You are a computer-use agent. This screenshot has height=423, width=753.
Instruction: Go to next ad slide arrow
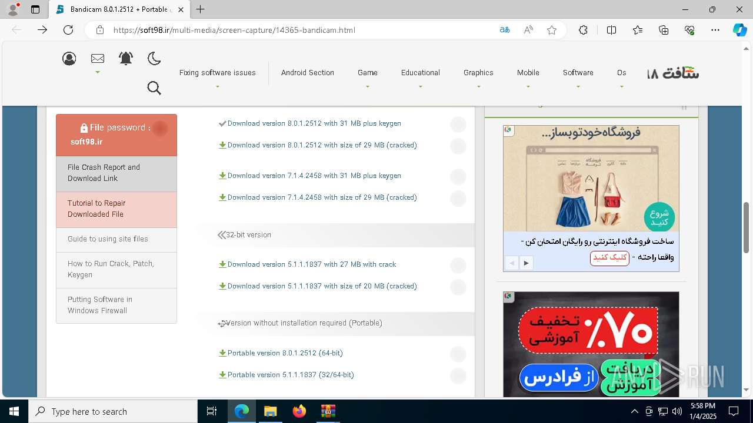(526, 263)
